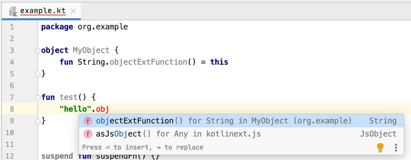Click function icon beside asJsObject suggestion
The height and width of the screenshot is (160, 411).
[88, 134]
